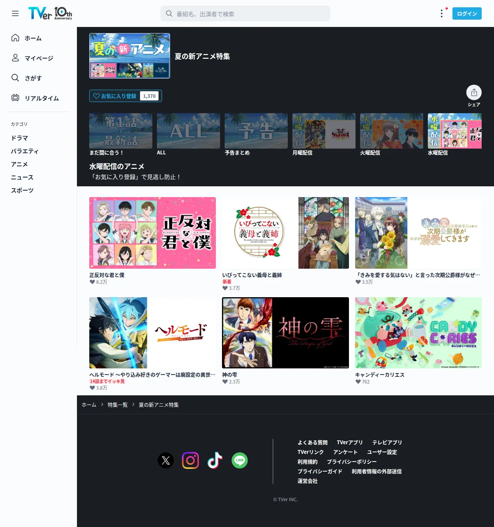The height and width of the screenshot is (527, 494).
Task: Open さがす from sidebar
Action: 33,78
